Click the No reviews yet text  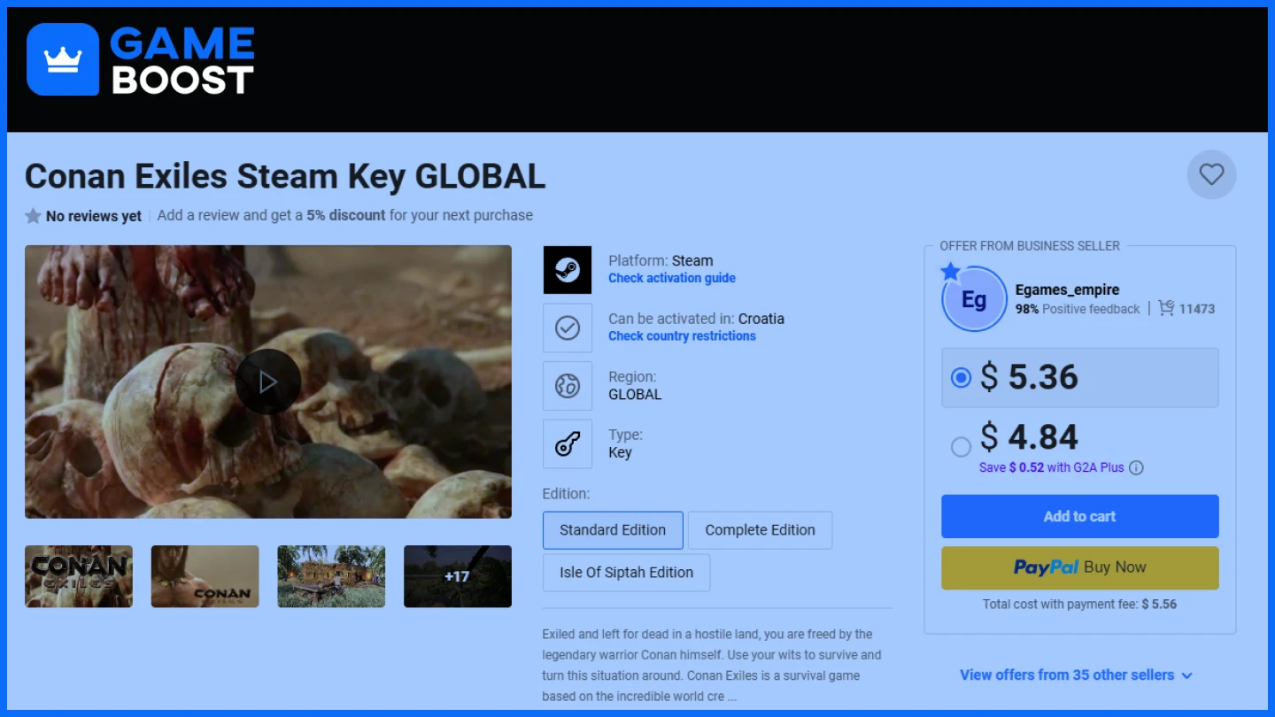tap(94, 216)
